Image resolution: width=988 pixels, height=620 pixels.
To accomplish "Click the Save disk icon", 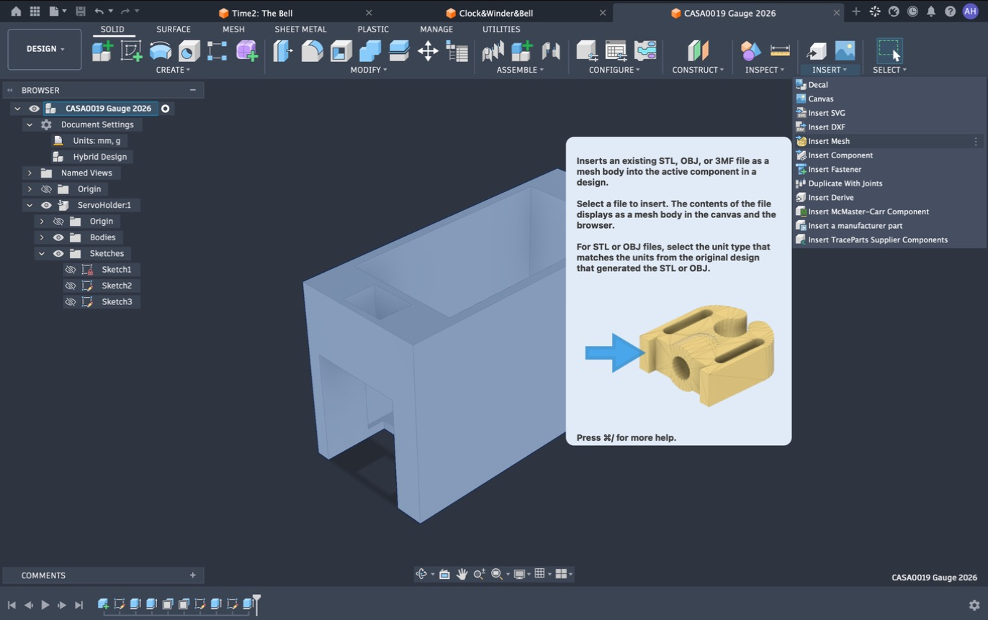I will (80, 12).
